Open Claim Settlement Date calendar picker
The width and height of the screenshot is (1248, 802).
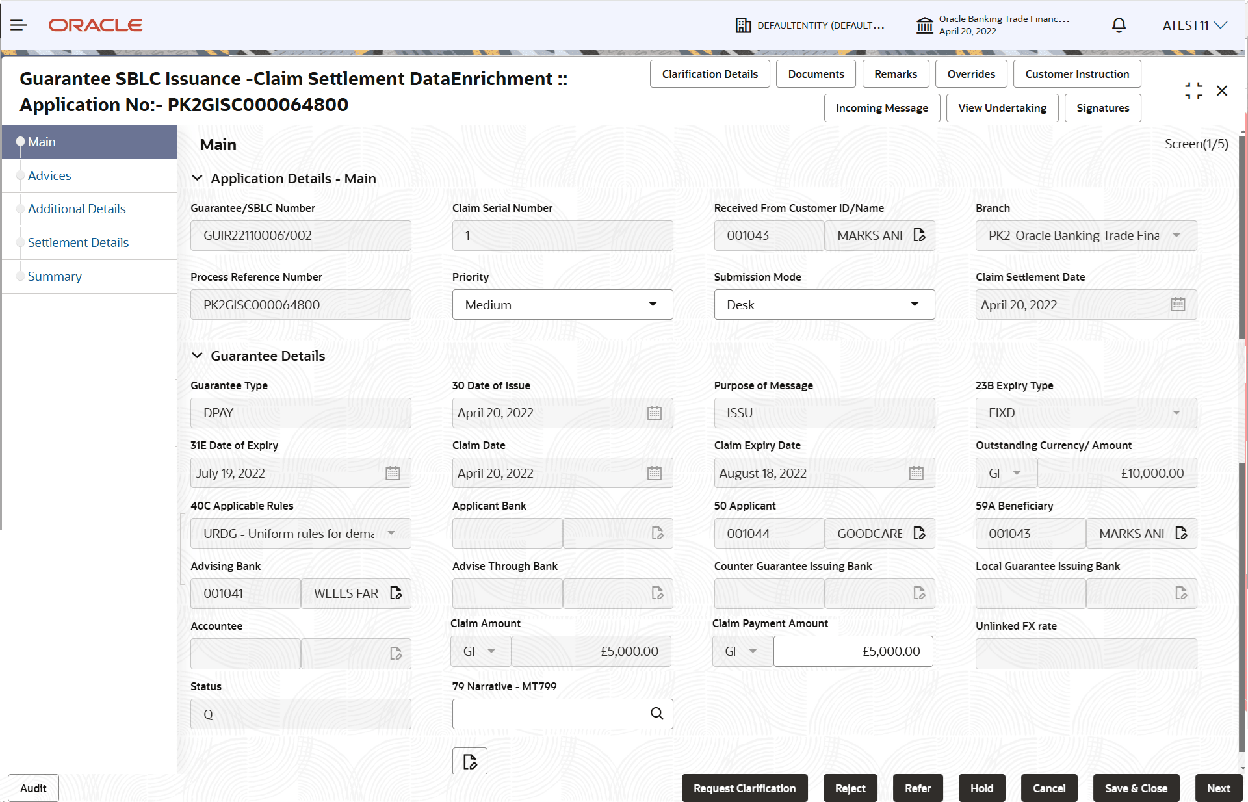(x=1177, y=305)
